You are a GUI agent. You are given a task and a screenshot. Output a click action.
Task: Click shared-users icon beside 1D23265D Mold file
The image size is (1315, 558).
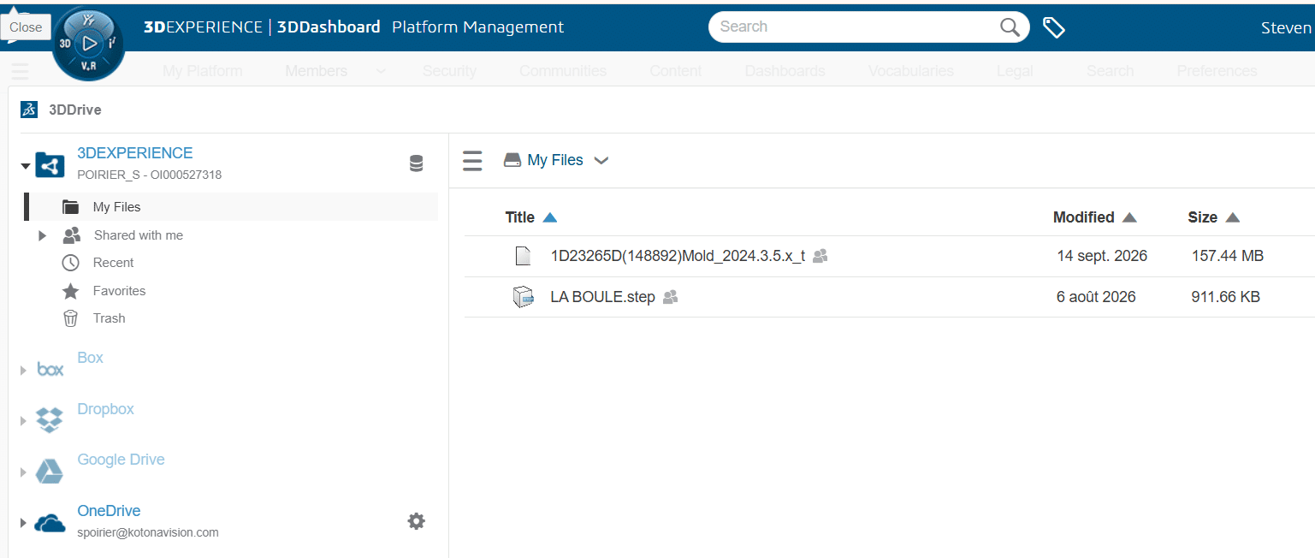point(820,255)
